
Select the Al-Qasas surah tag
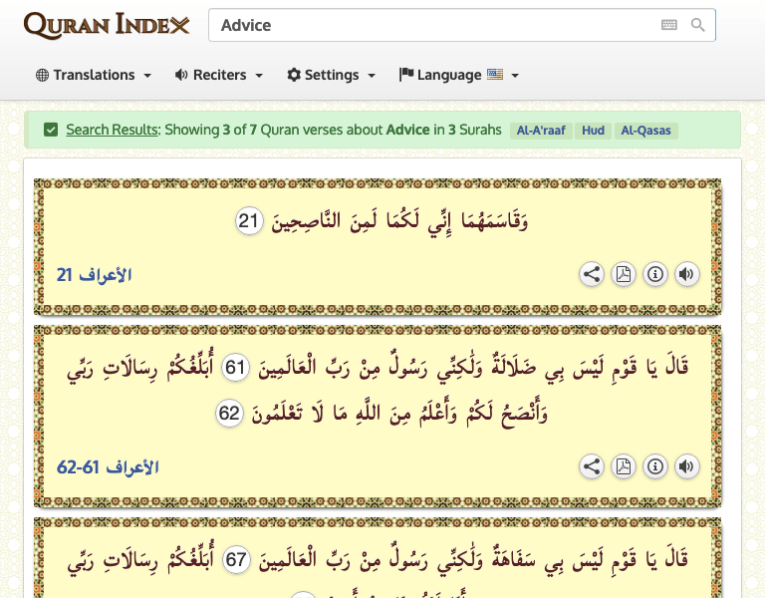click(645, 131)
